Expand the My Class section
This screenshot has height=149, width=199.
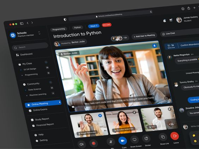[x=46, y=62]
